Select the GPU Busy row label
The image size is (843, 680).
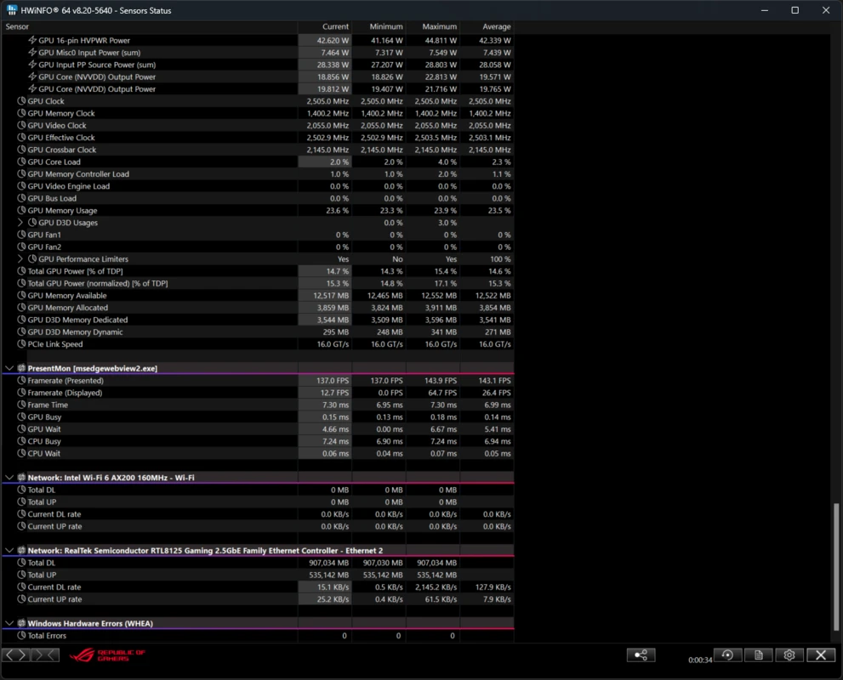pyautogui.click(x=44, y=416)
